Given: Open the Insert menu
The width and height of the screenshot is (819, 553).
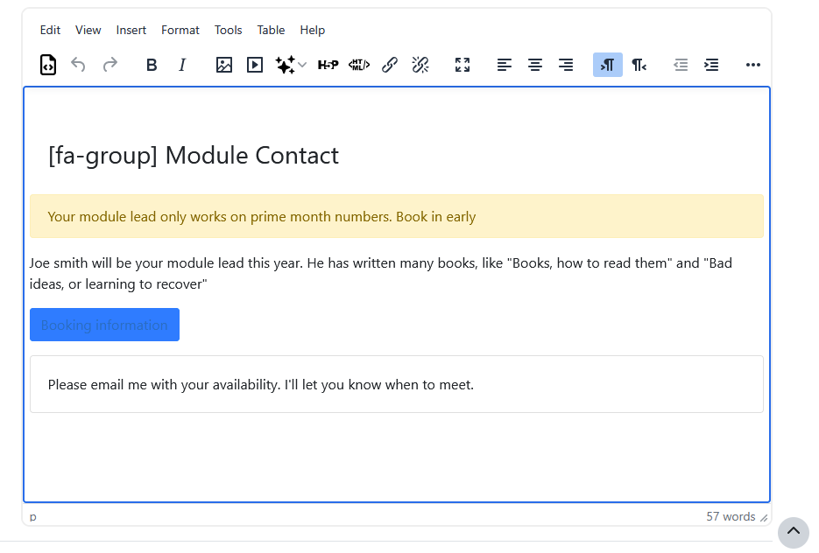Looking at the screenshot, I should (131, 31).
